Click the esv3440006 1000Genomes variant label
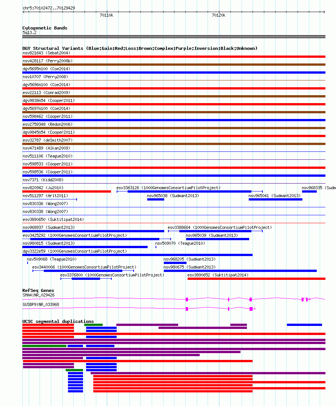Viewport: 336px width, 406px height. [x=84, y=267]
